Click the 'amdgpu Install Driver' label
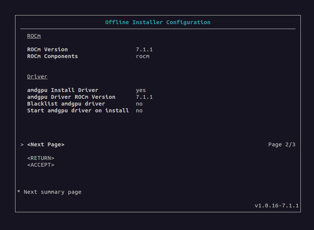314x230 pixels. [63, 90]
